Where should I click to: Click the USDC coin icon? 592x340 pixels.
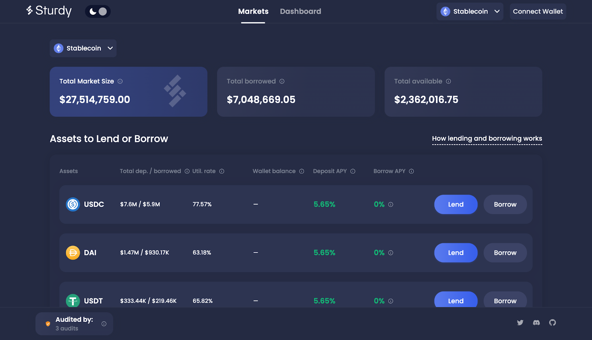pyautogui.click(x=73, y=204)
